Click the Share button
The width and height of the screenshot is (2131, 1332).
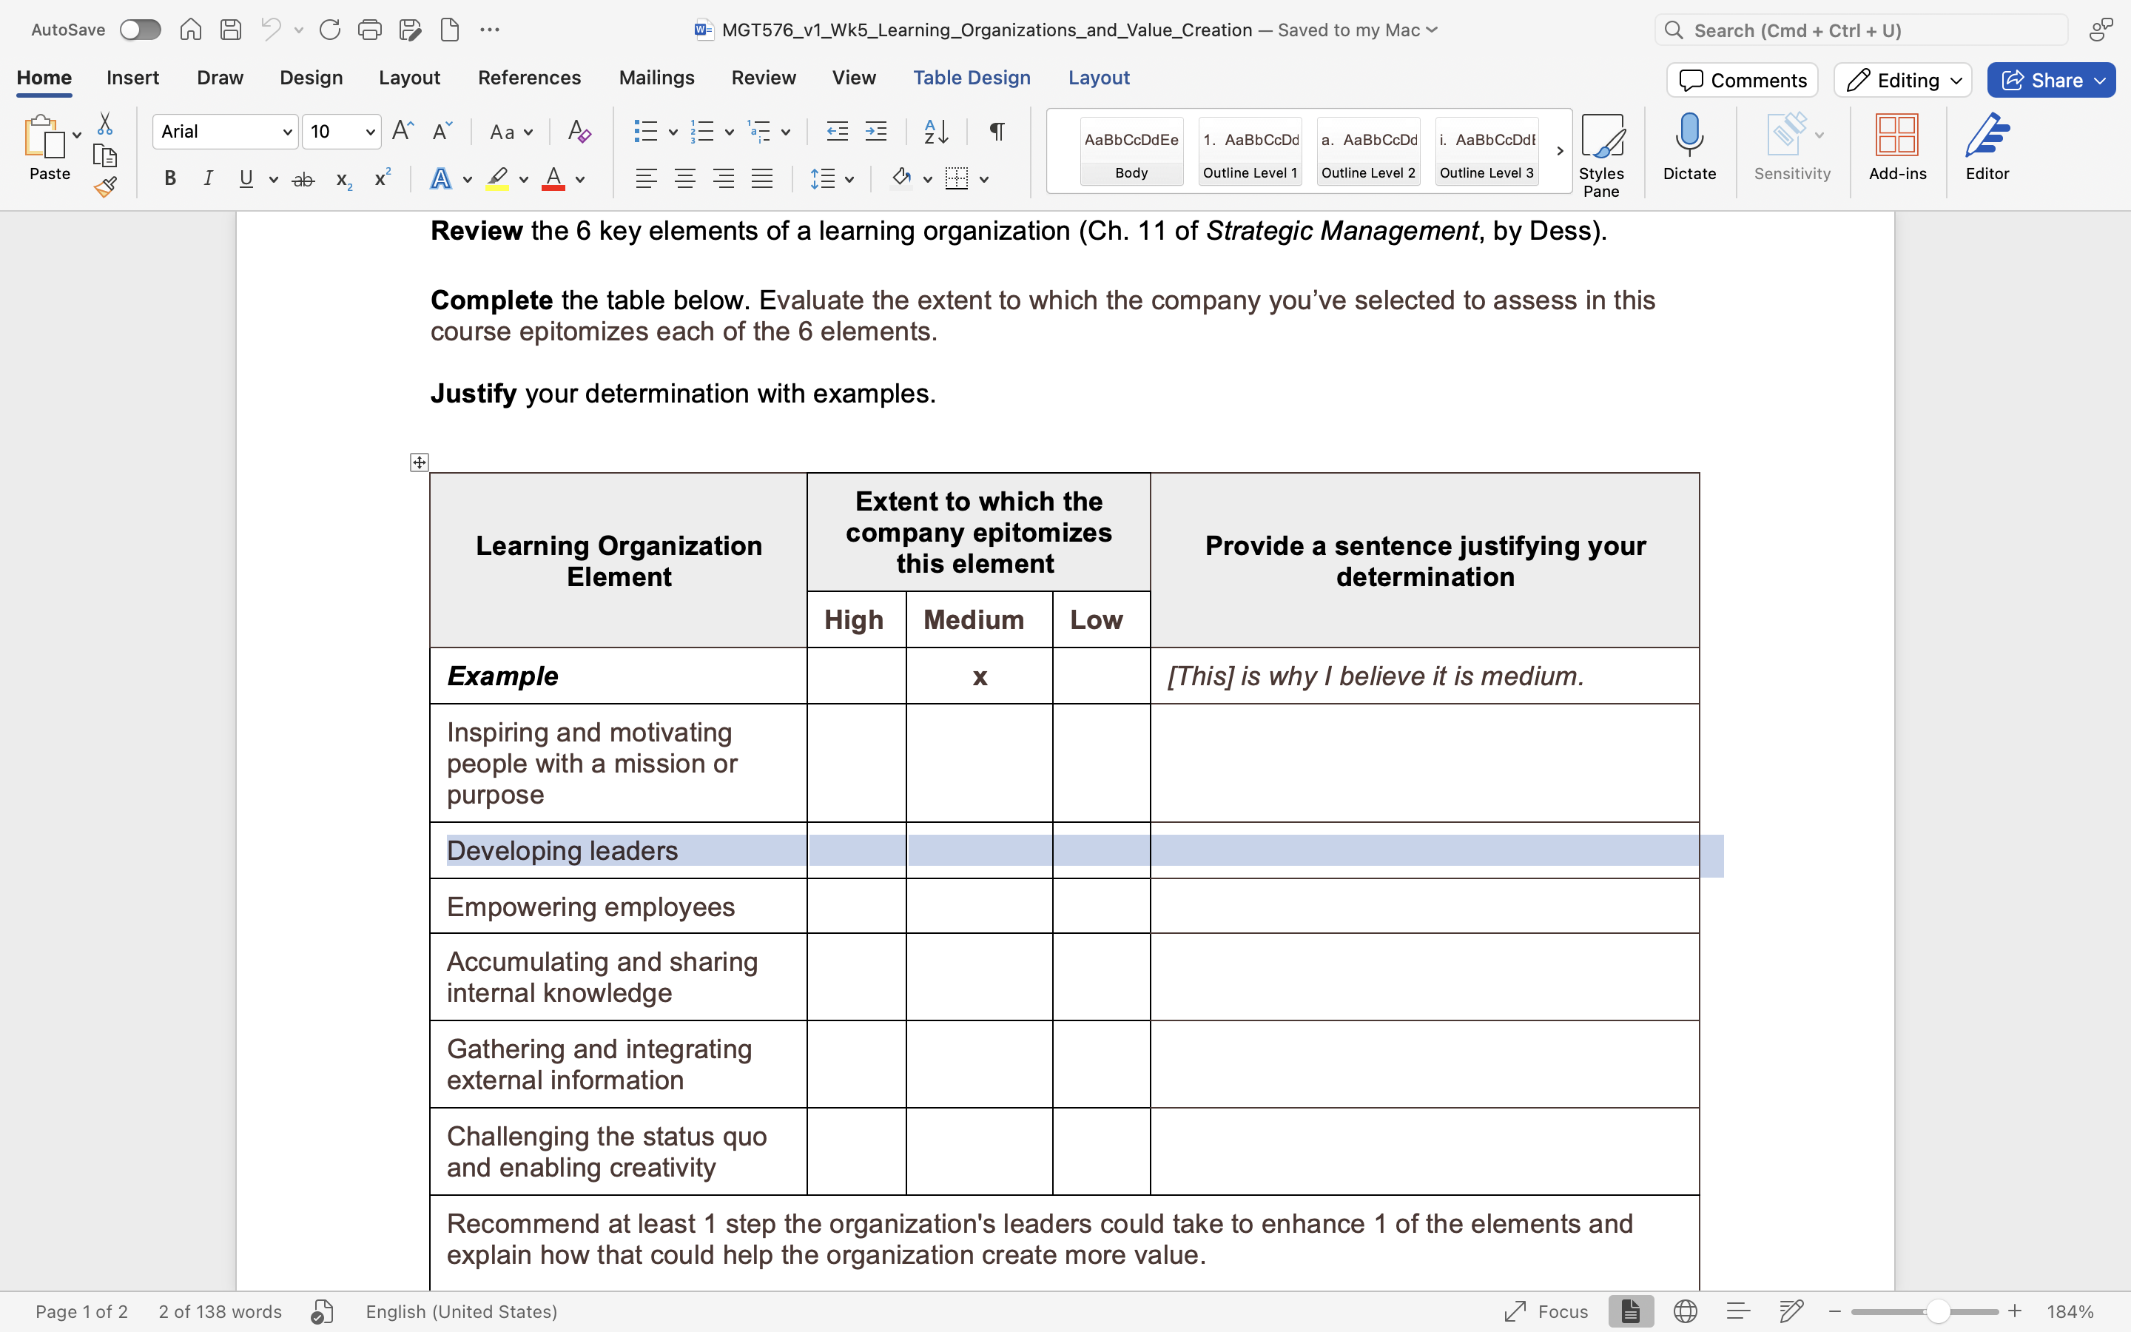(x=2050, y=79)
